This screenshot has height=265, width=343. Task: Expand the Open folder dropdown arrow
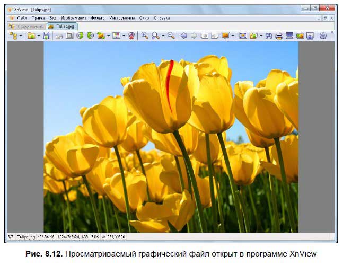[x=39, y=36]
